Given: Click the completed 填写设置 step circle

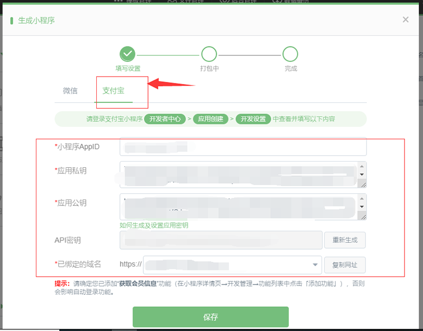Looking at the screenshot, I should (x=127, y=54).
